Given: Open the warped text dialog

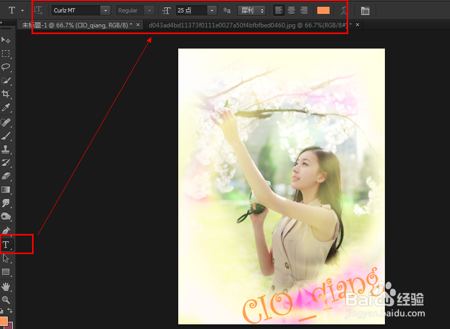Looking at the screenshot, I should pos(343,11).
